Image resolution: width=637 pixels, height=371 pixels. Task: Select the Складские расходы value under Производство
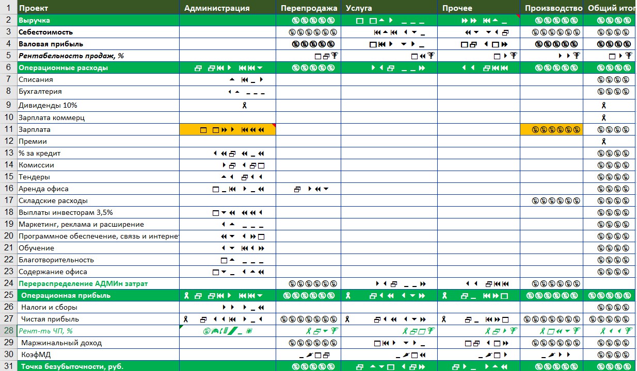click(x=551, y=200)
